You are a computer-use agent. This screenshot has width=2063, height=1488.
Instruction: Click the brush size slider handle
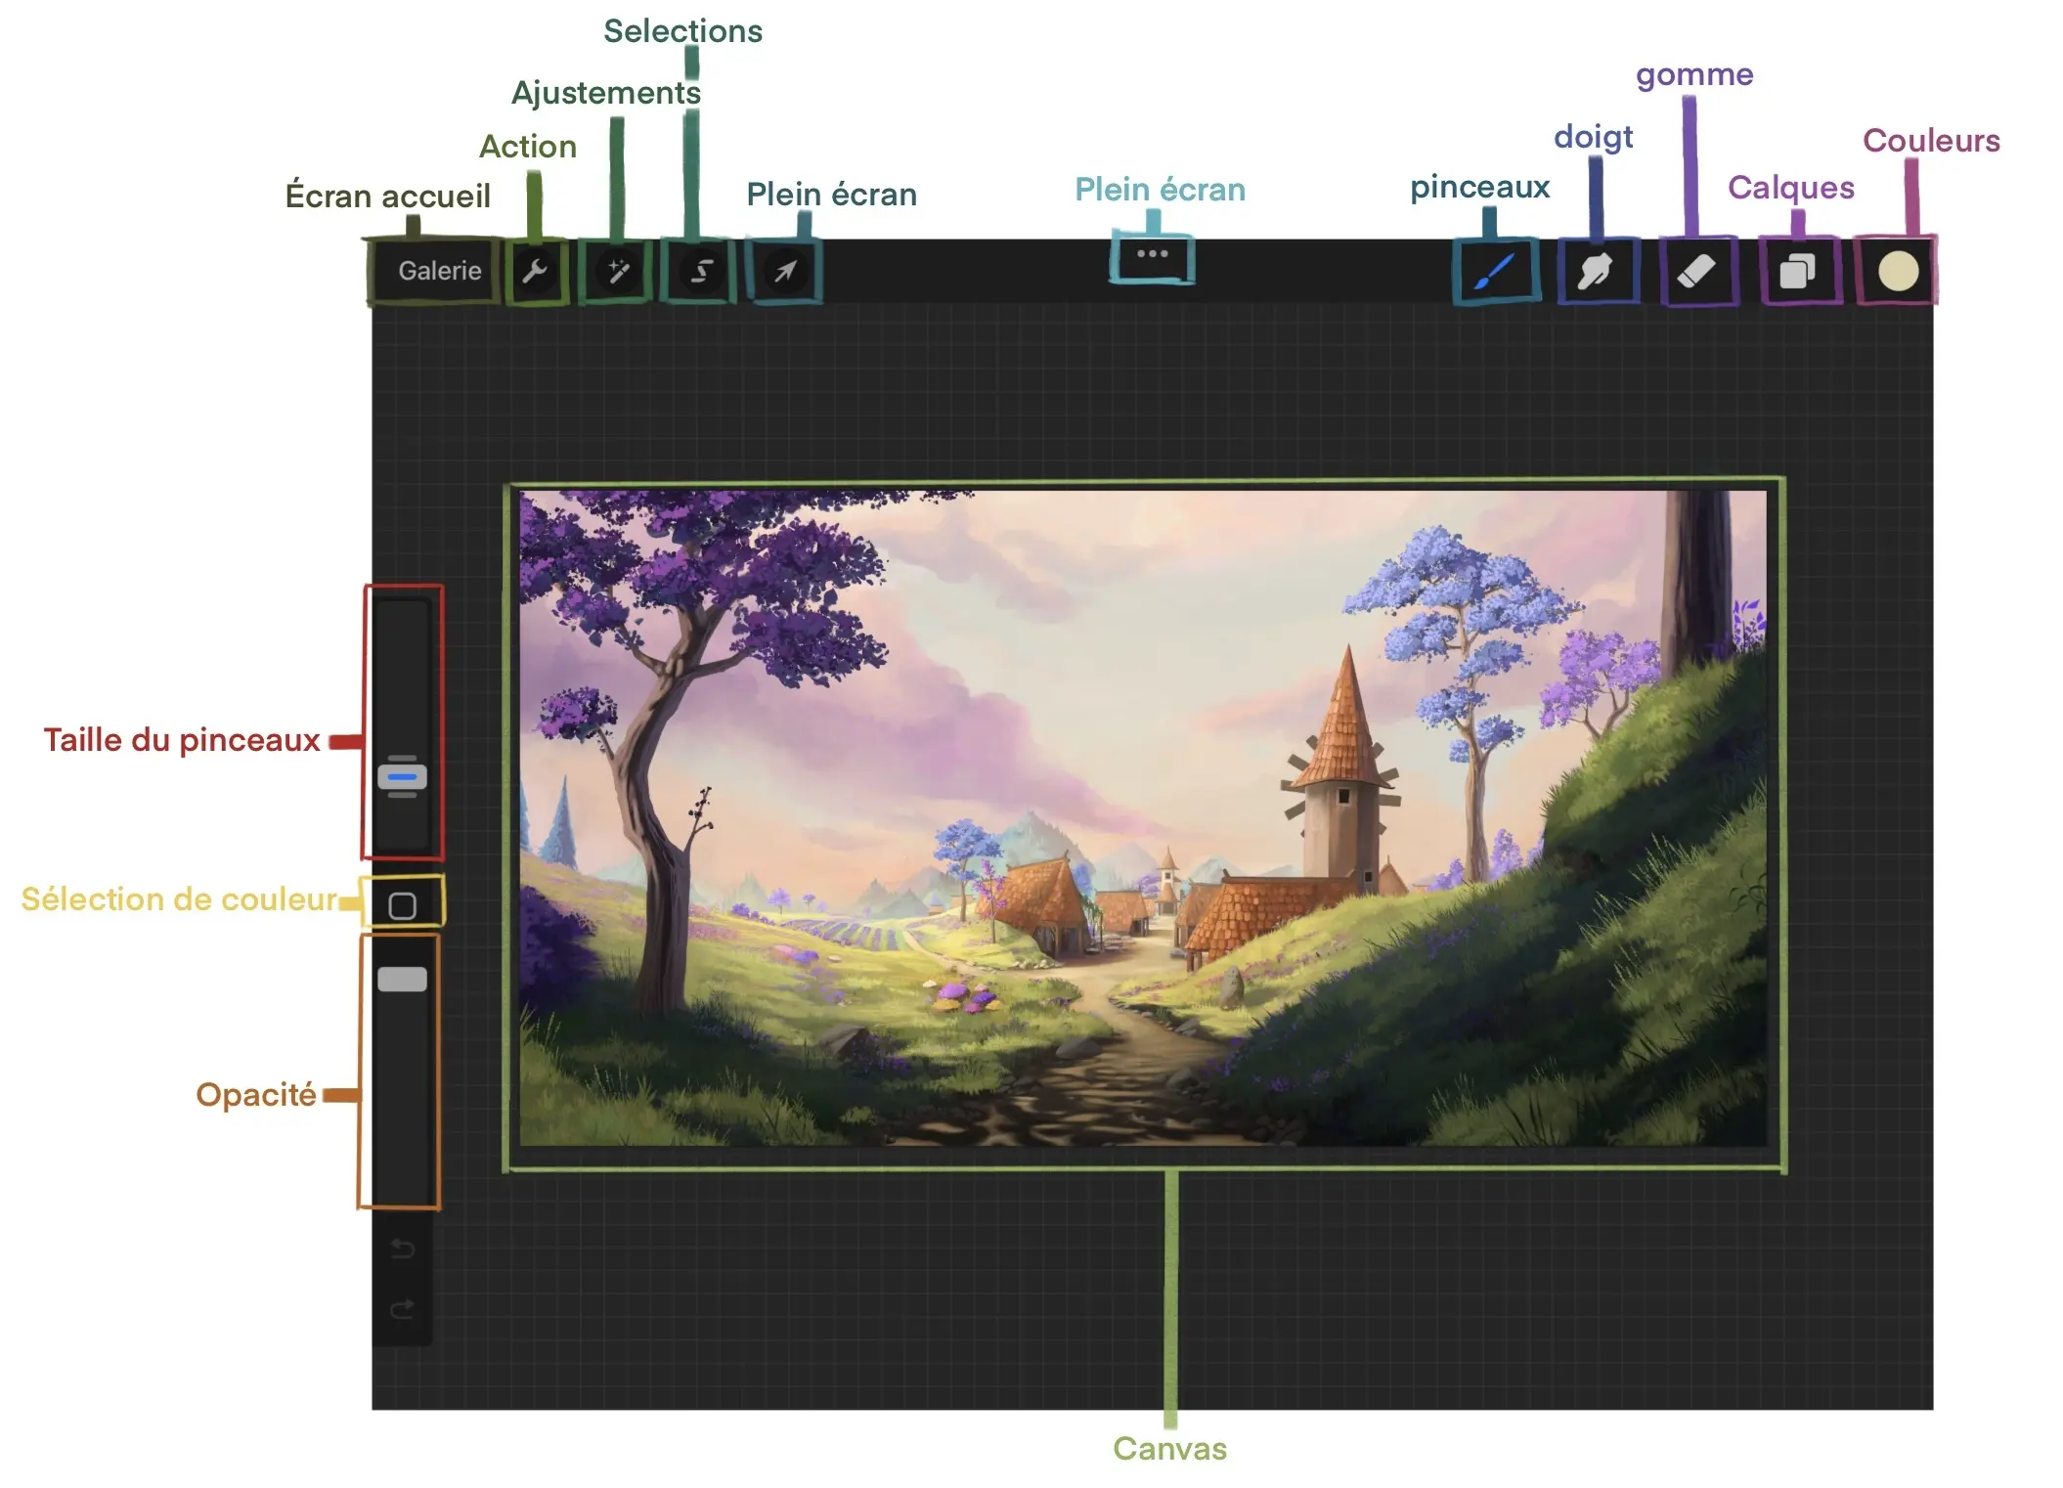click(x=402, y=777)
